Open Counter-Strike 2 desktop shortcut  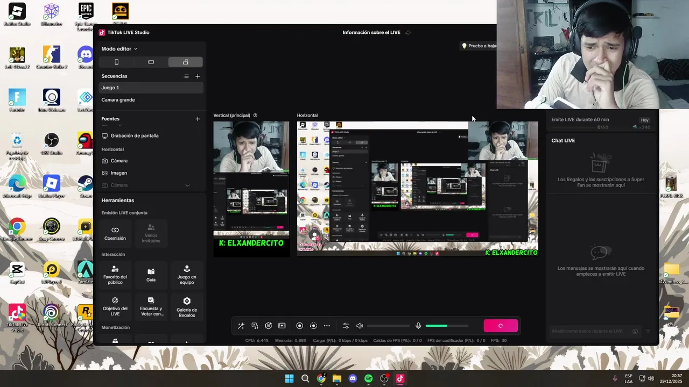tap(52, 58)
